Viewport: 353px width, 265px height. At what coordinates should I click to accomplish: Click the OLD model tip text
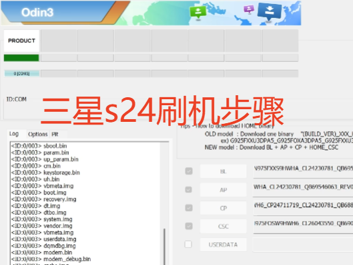click(279, 134)
